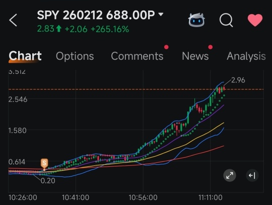Tap the 11:11:00 time axis label
The width and height of the screenshot is (272, 205).
pos(210,197)
